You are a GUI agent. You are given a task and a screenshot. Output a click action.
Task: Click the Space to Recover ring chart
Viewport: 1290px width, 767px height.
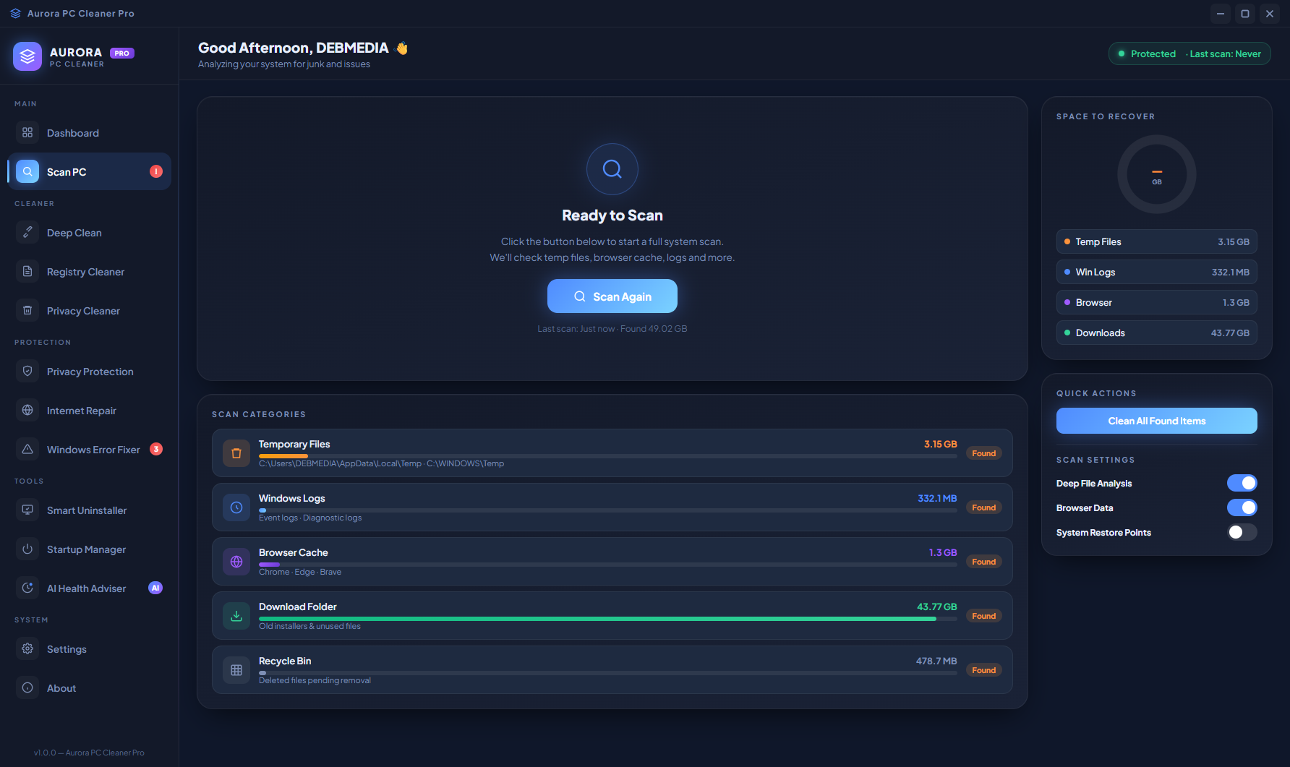[1157, 174]
